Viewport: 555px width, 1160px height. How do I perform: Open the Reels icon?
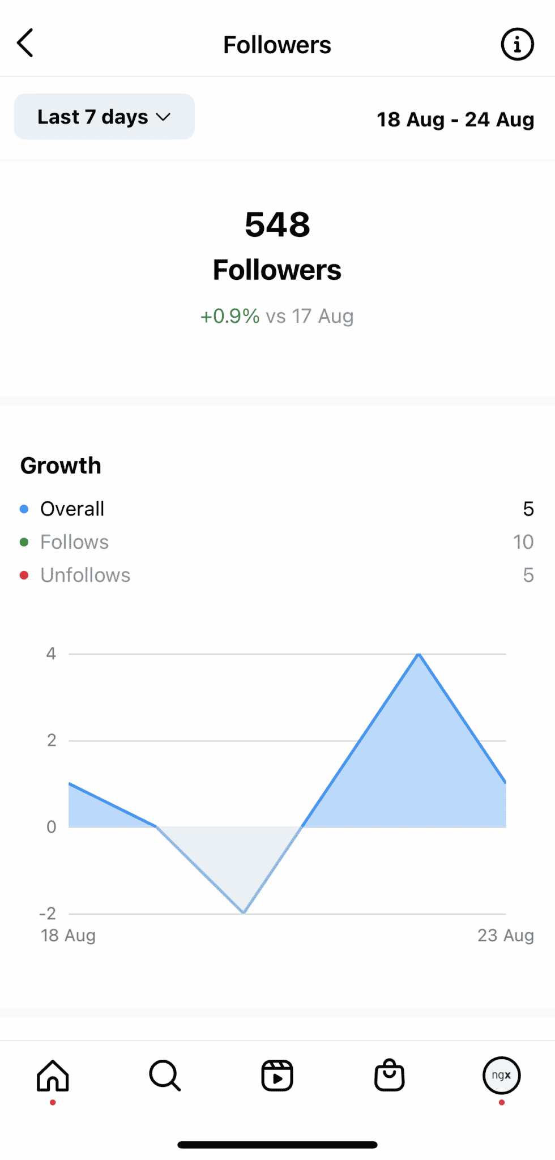tap(277, 1076)
